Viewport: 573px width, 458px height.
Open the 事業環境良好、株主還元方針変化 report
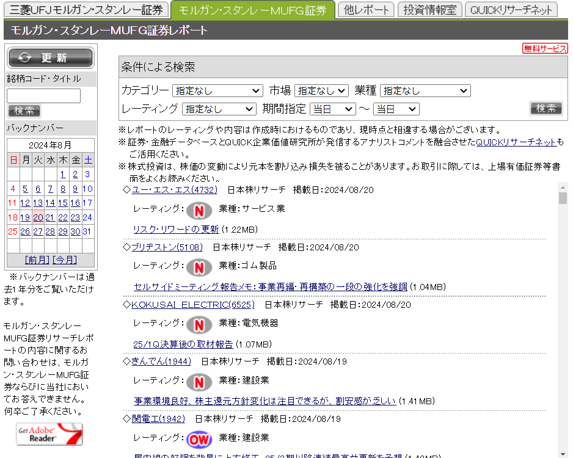click(265, 401)
